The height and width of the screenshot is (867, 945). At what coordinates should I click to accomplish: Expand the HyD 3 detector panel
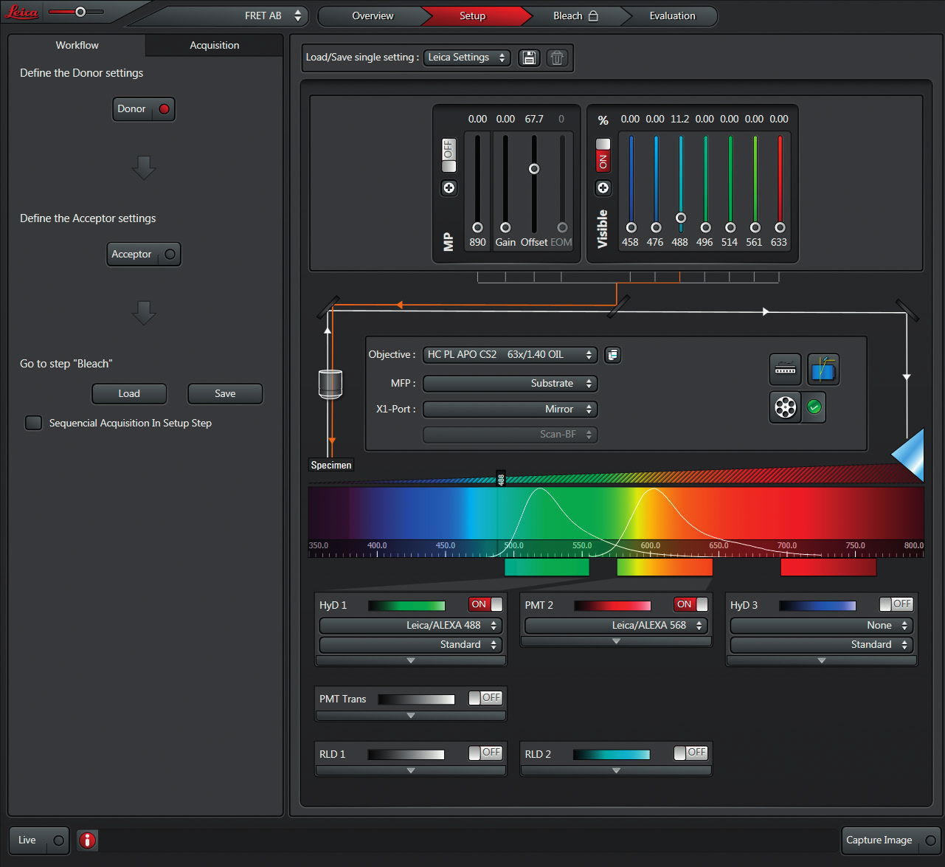click(x=822, y=661)
